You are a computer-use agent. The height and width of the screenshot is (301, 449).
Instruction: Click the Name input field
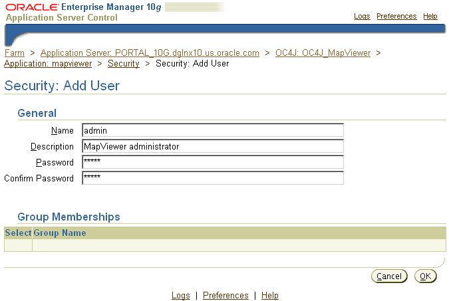pos(213,130)
